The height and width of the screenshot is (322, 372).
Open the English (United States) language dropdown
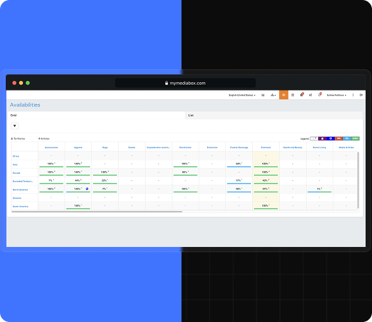242,95
